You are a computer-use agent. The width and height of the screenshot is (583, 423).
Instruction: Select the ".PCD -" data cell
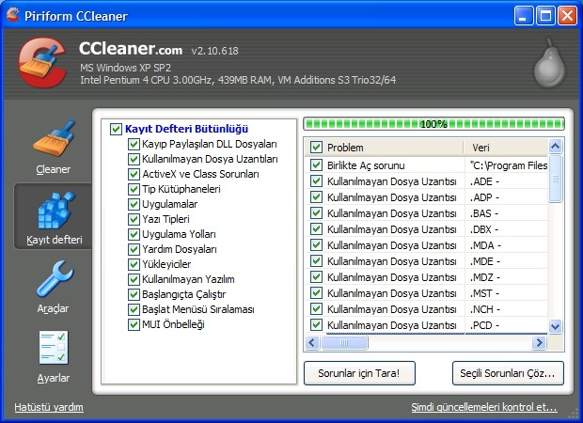506,325
